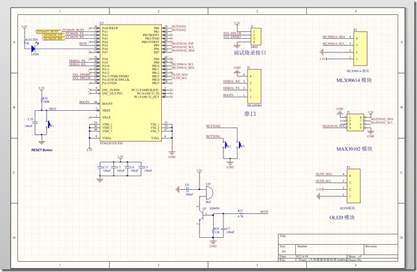Select decoupling capacitor C4
Viewport: 417px width, 272px height.
[x=128, y=168]
